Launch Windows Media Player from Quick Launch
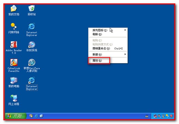 pyautogui.click(x=31, y=116)
